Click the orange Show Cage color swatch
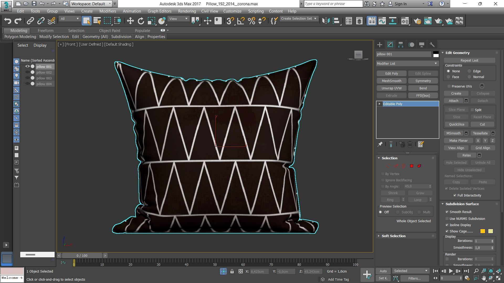The height and width of the screenshot is (283, 504). 482,231
